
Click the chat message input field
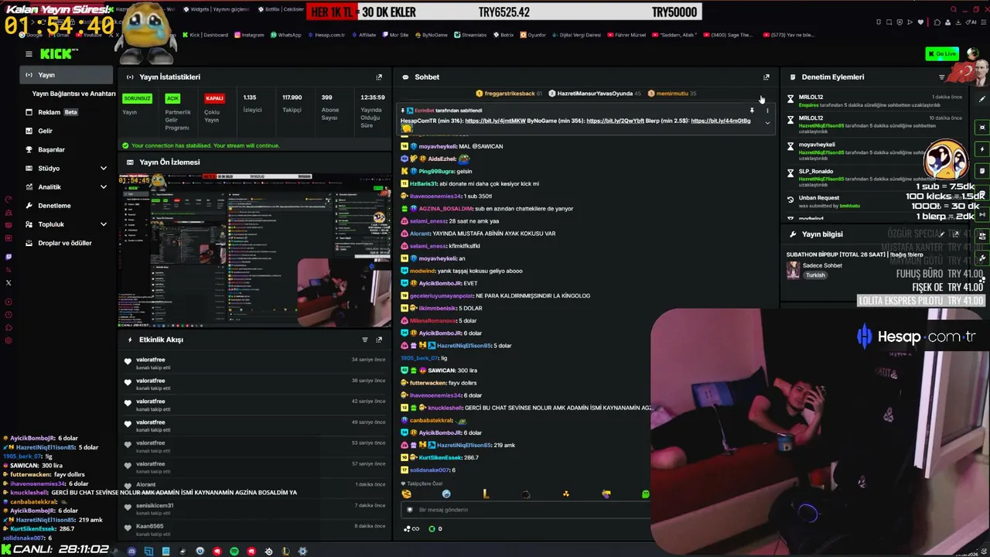click(526, 510)
